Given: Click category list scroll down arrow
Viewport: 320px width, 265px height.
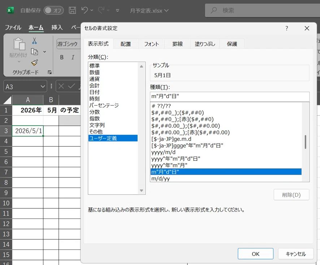Looking at the screenshot, I should click(x=142, y=191).
